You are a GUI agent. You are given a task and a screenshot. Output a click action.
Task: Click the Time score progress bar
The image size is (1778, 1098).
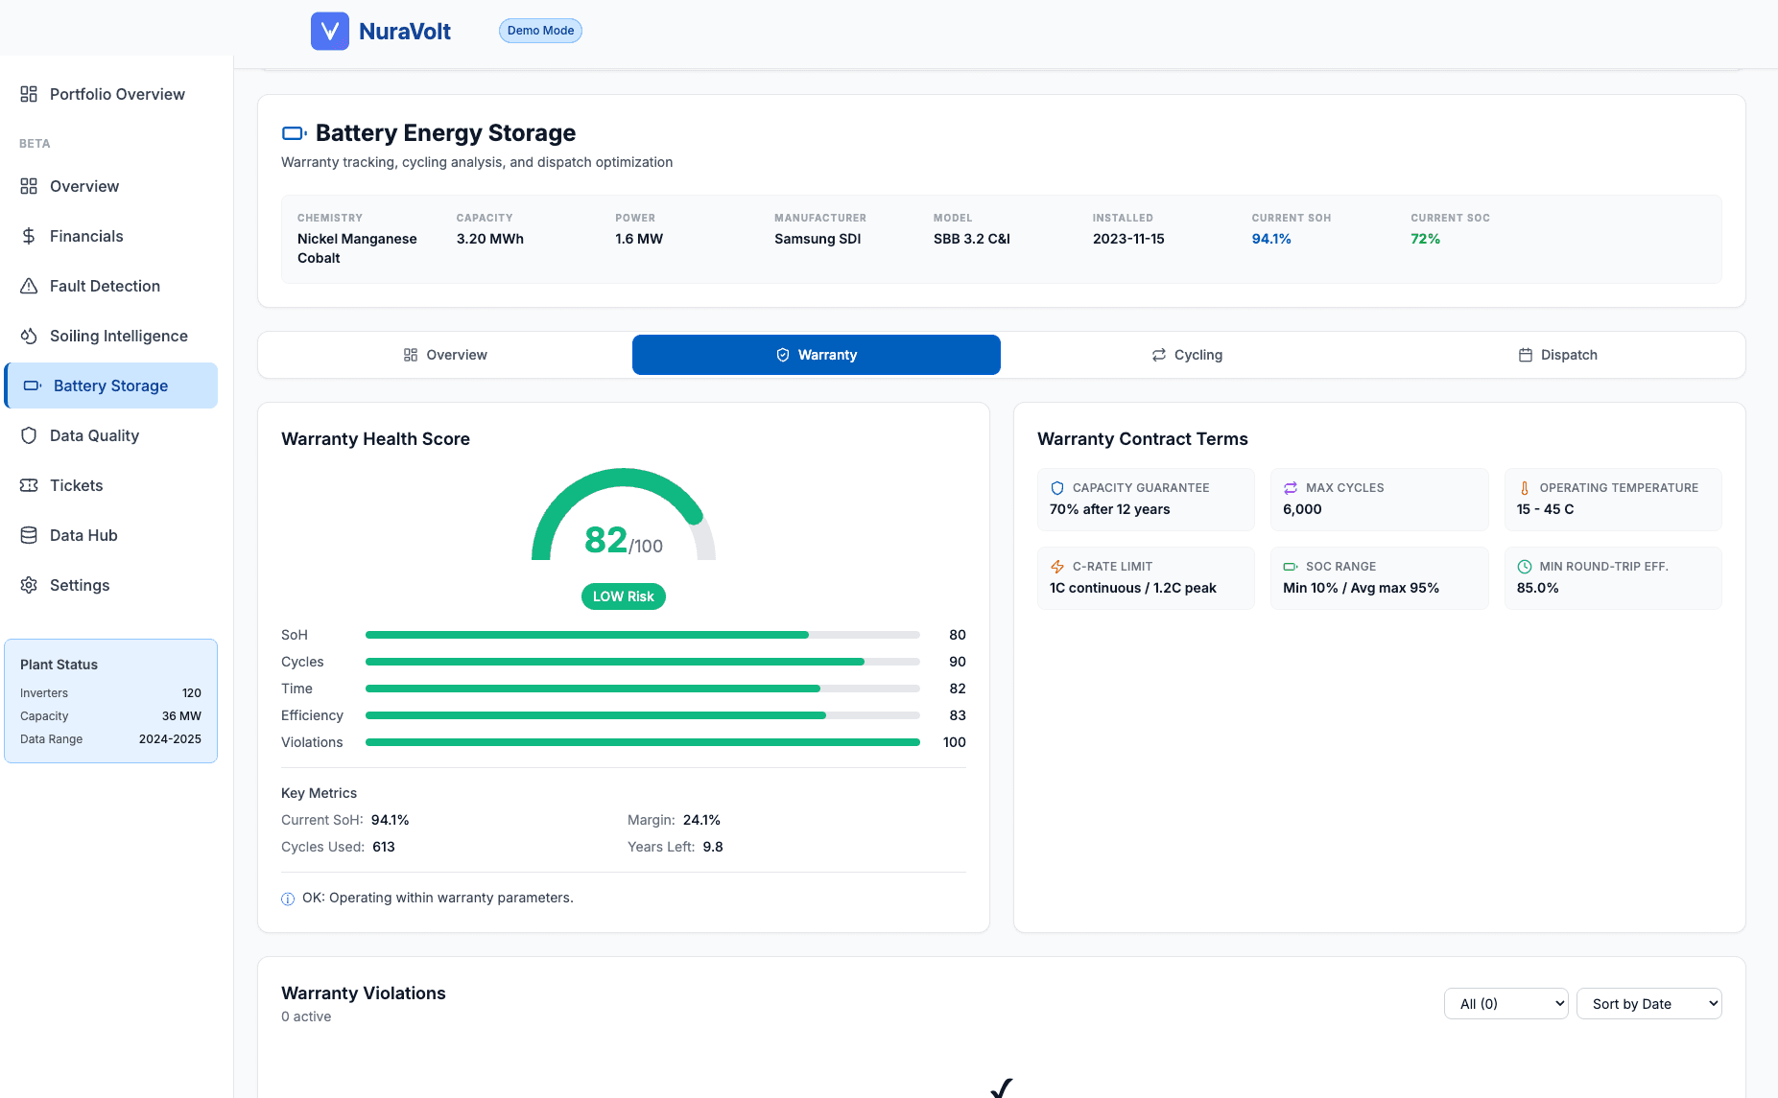(643, 689)
